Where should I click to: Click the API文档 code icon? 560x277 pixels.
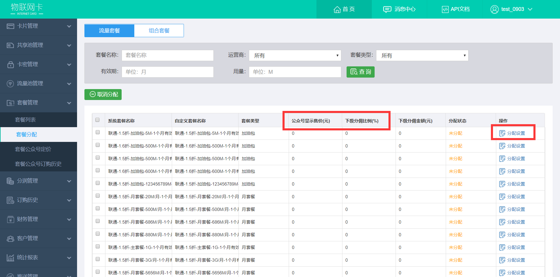[445, 9]
